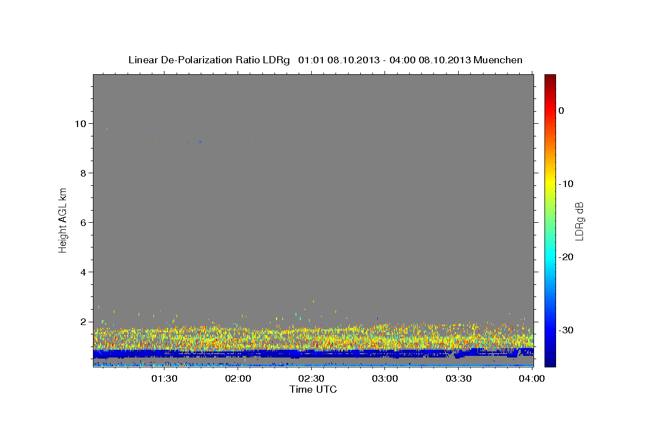Click the colorbar value label -10
The height and width of the screenshot is (440, 660).
point(566,184)
